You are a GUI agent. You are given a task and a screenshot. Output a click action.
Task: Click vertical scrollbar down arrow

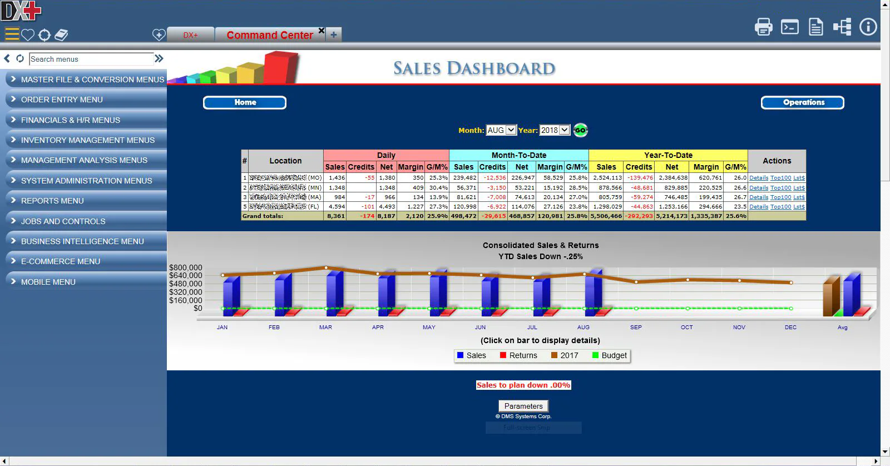pyautogui.click(x=885, y=452)
